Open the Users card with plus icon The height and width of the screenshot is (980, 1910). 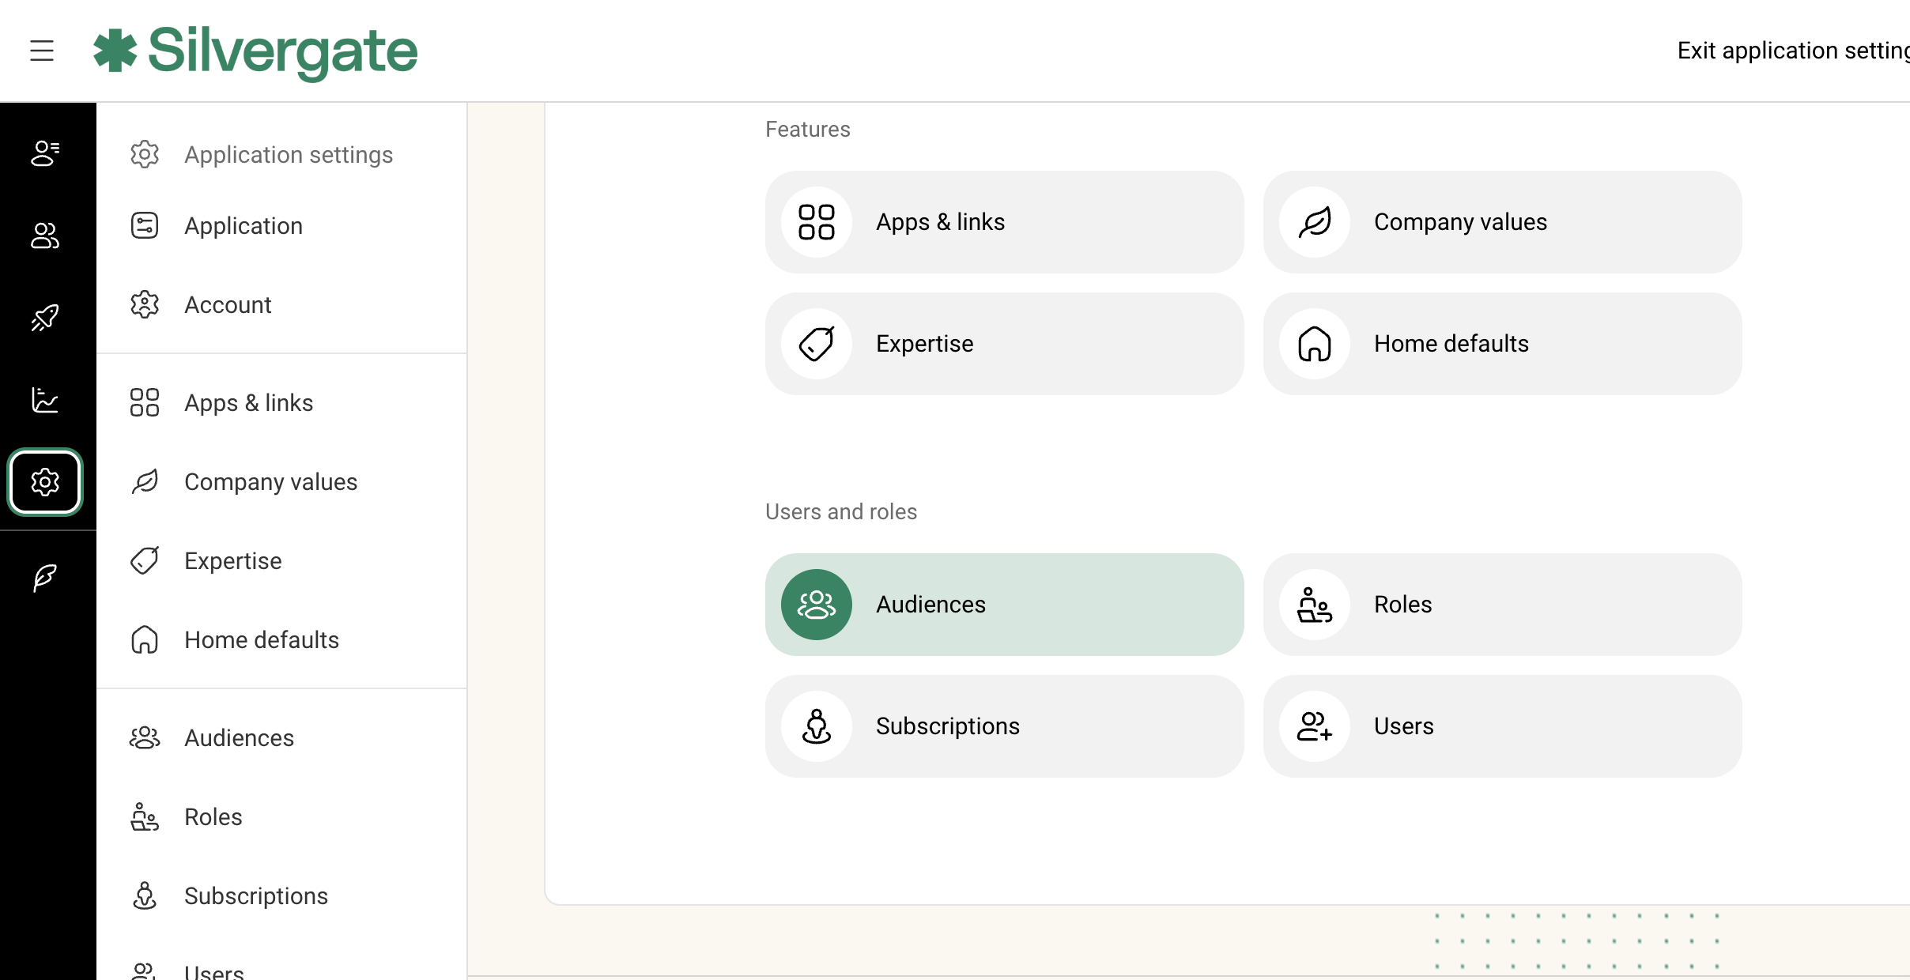coord(1502,726)
